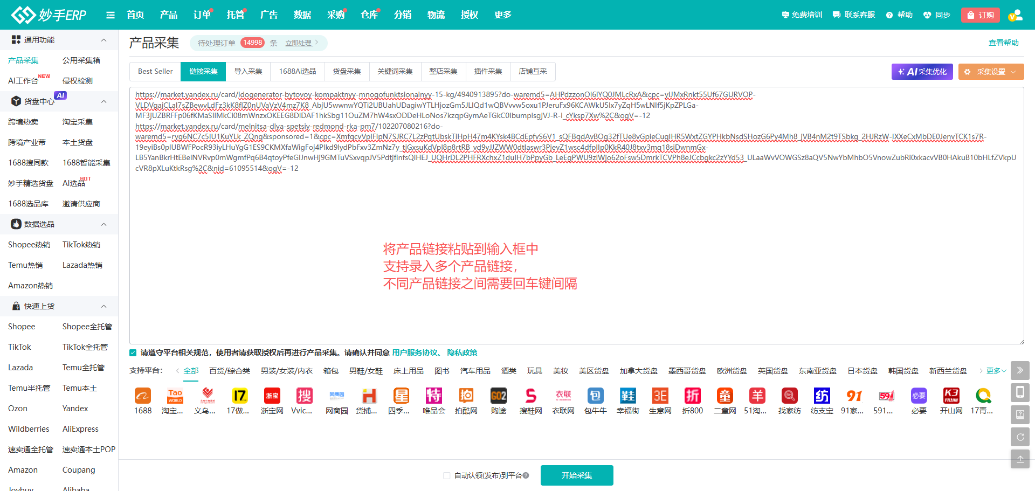Open the 用户服务协议 link
This screenshot has width=1035, height=491.
pyautogui.click(x=415, y=352)
